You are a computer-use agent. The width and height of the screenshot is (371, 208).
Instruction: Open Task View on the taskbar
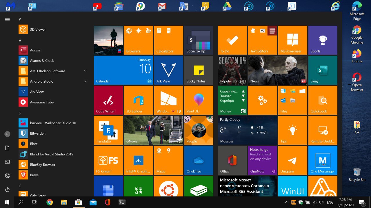(35, 202)
